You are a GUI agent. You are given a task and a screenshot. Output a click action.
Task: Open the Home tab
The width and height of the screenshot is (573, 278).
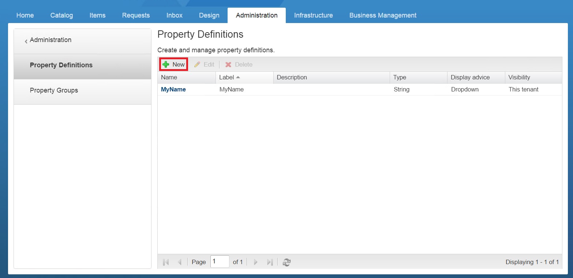point(25,15)
